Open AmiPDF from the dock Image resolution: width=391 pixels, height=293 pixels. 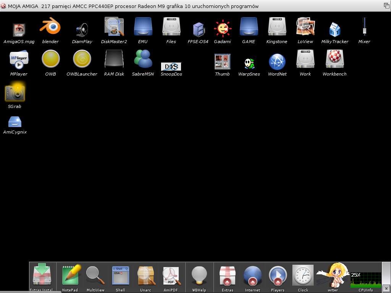click(x=171, y=276)
